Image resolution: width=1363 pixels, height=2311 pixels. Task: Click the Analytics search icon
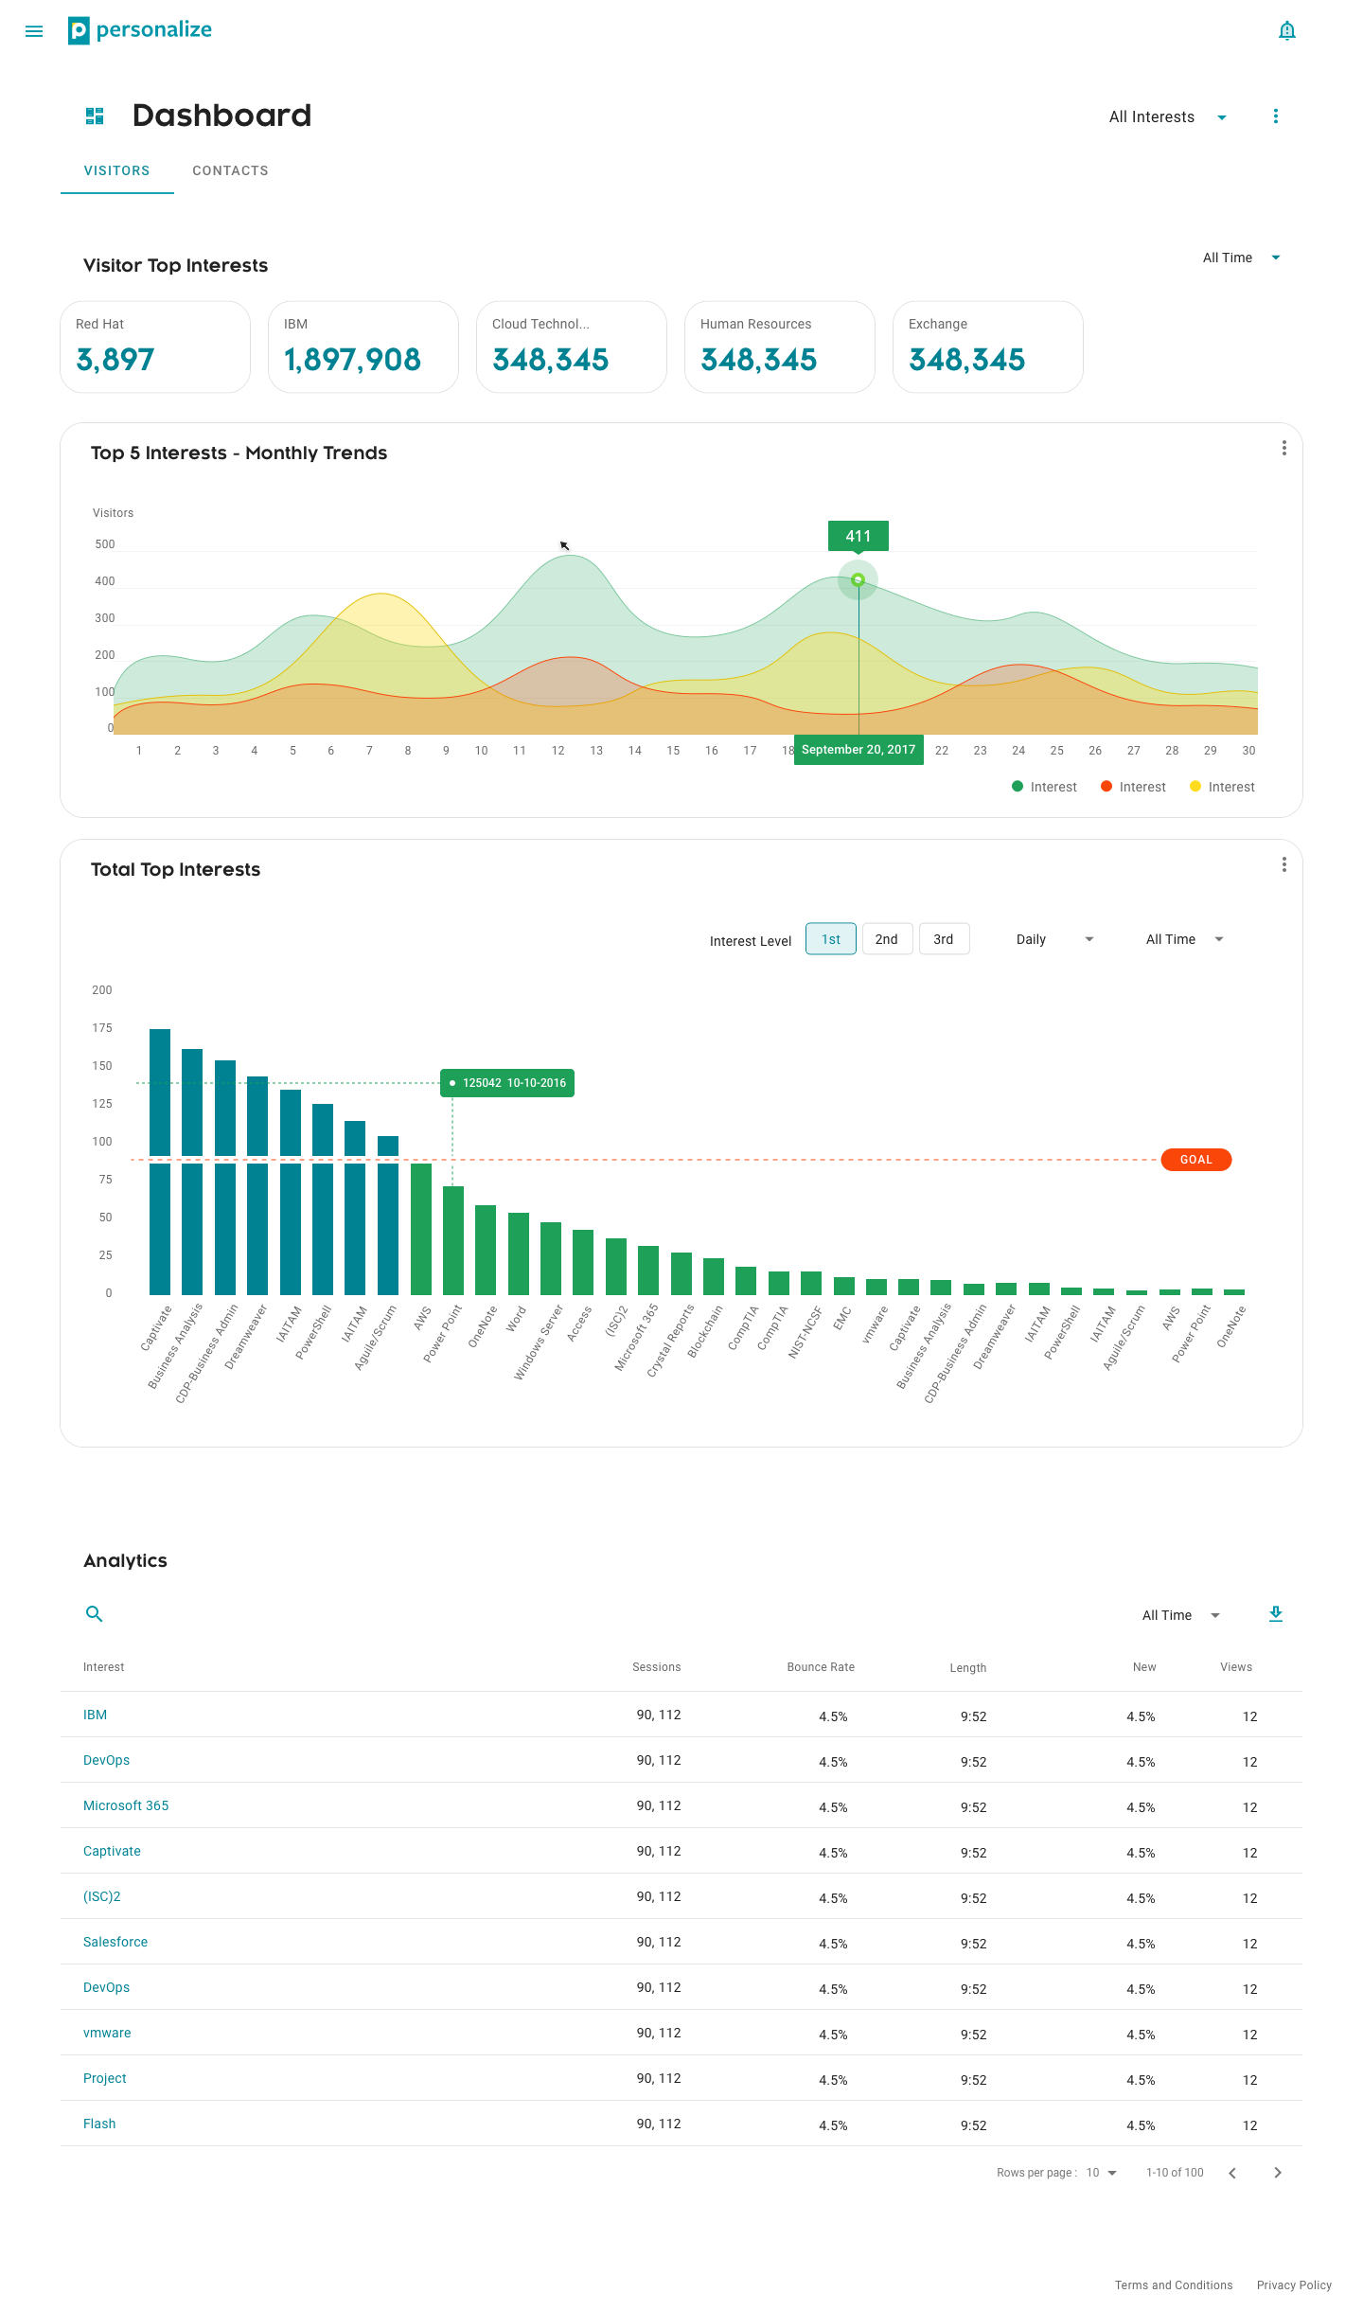pyautogui.click(x=94, y=1613)
